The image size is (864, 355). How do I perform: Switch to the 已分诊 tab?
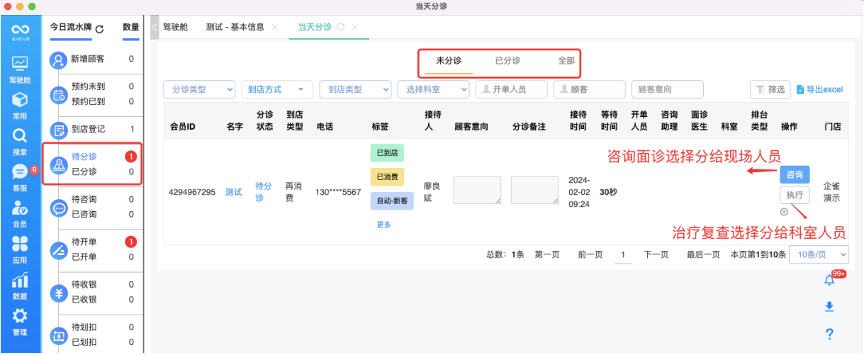[x=507, y=61]
